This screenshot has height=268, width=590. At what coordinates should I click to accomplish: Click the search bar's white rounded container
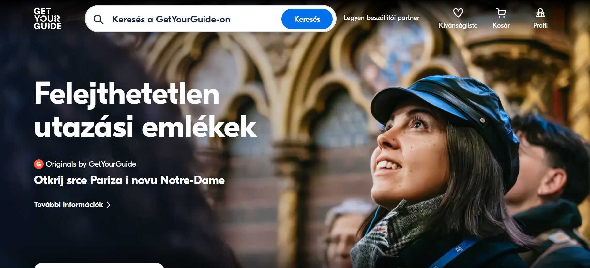pyautogui.click(x=210, y=19)
